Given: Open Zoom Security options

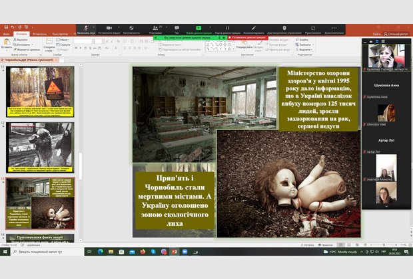Looking at the screenshot, I should pos(131,29).
